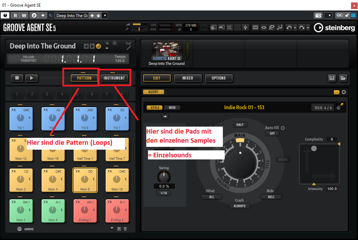Screen dimensions: 358x240
Task: Toggle the FIX VEL button
Action: [x=229, y=28]
